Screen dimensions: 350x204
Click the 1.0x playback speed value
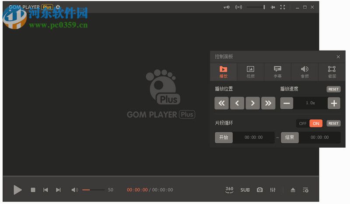tap(310, 103)
